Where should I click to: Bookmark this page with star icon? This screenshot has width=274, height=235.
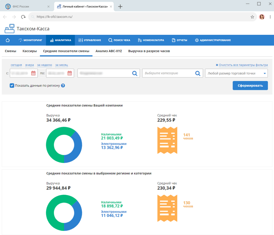tap(252, 17)
